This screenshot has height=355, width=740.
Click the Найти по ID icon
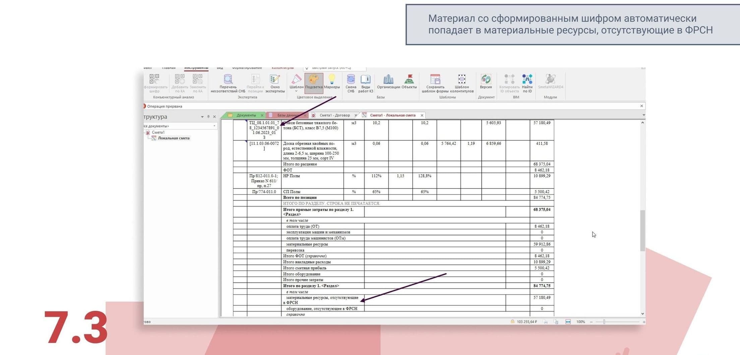527,83
